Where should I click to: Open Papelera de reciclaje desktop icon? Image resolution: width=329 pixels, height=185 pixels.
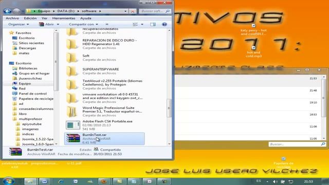click(283, 162)
